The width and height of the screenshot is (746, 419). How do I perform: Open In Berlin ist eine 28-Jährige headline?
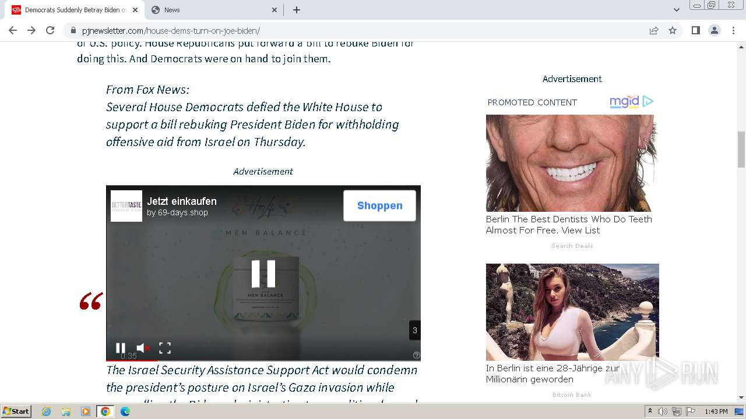(x=553, y=374)
